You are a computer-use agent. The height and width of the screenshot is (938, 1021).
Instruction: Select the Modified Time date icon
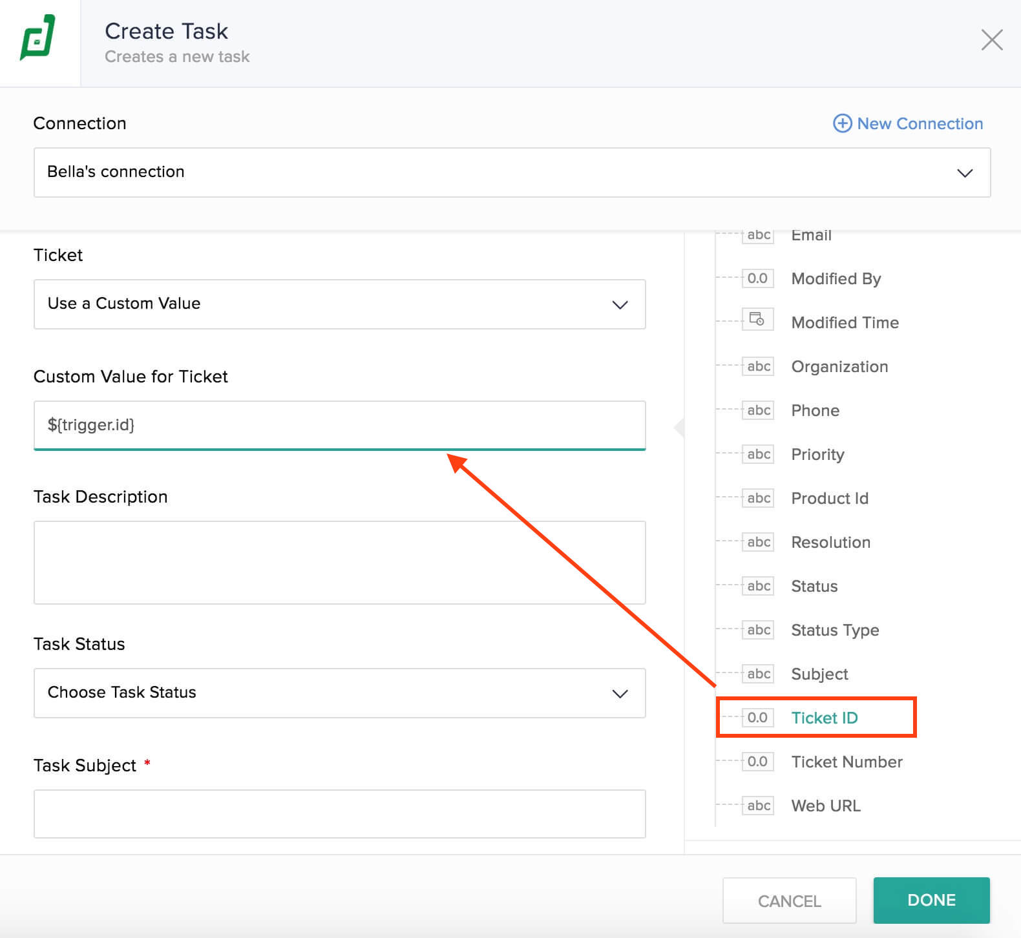coord(757,320)
